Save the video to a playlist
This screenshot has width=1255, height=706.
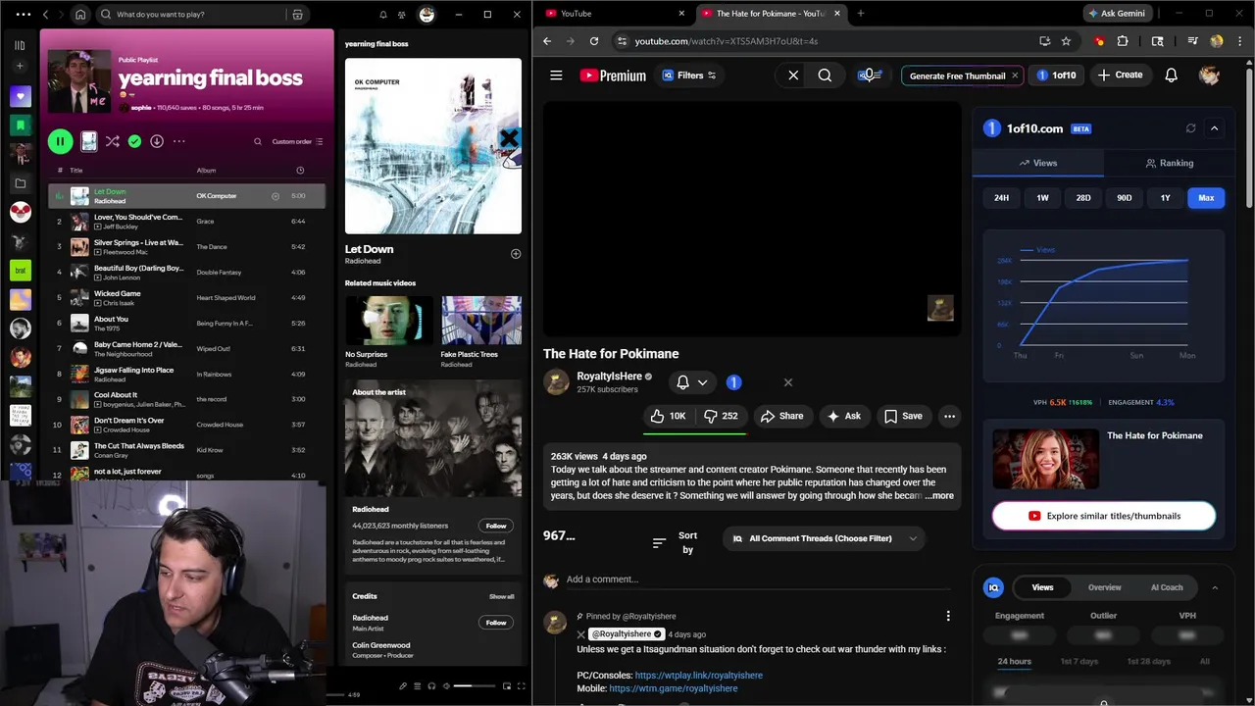point(903,416)
